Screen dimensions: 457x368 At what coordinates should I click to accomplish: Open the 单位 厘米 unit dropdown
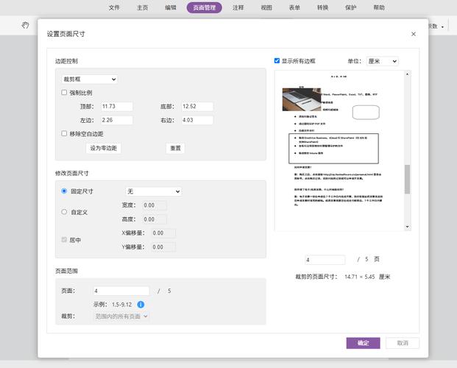[x=382, y=61]
